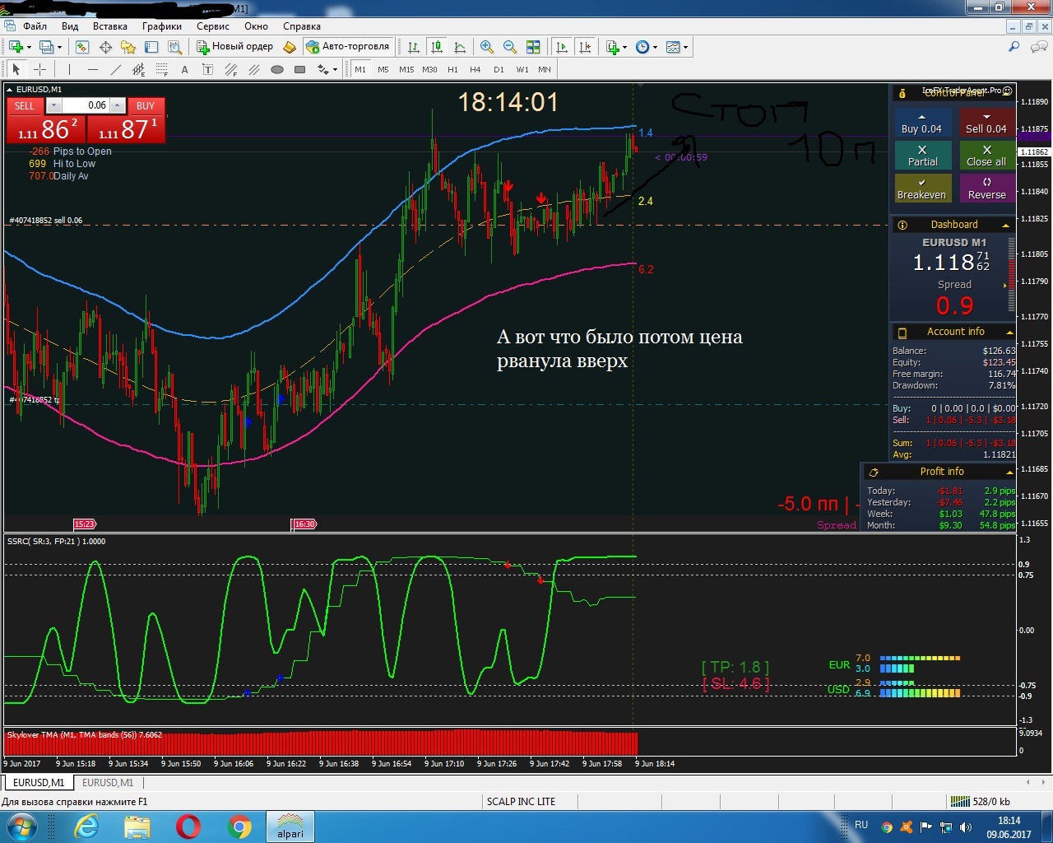The height and width of the screenshot is (843, 1053).
Task: Open the Market Watch window icon
Action: [x=81, y=47]
